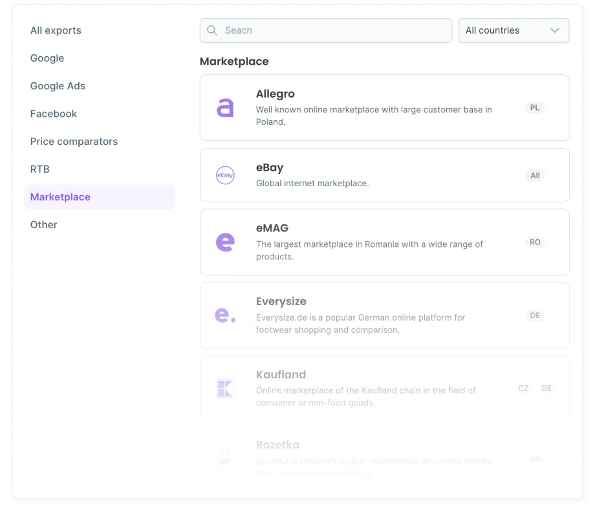Click the RO country badge
Viewport: 595px width, 512px height.
[535, 242]
